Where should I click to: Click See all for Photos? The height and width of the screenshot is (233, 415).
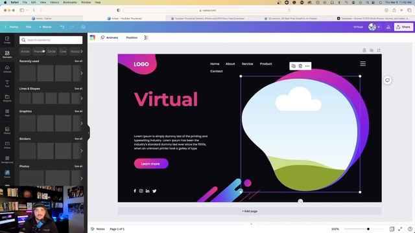tap(78, 166)
